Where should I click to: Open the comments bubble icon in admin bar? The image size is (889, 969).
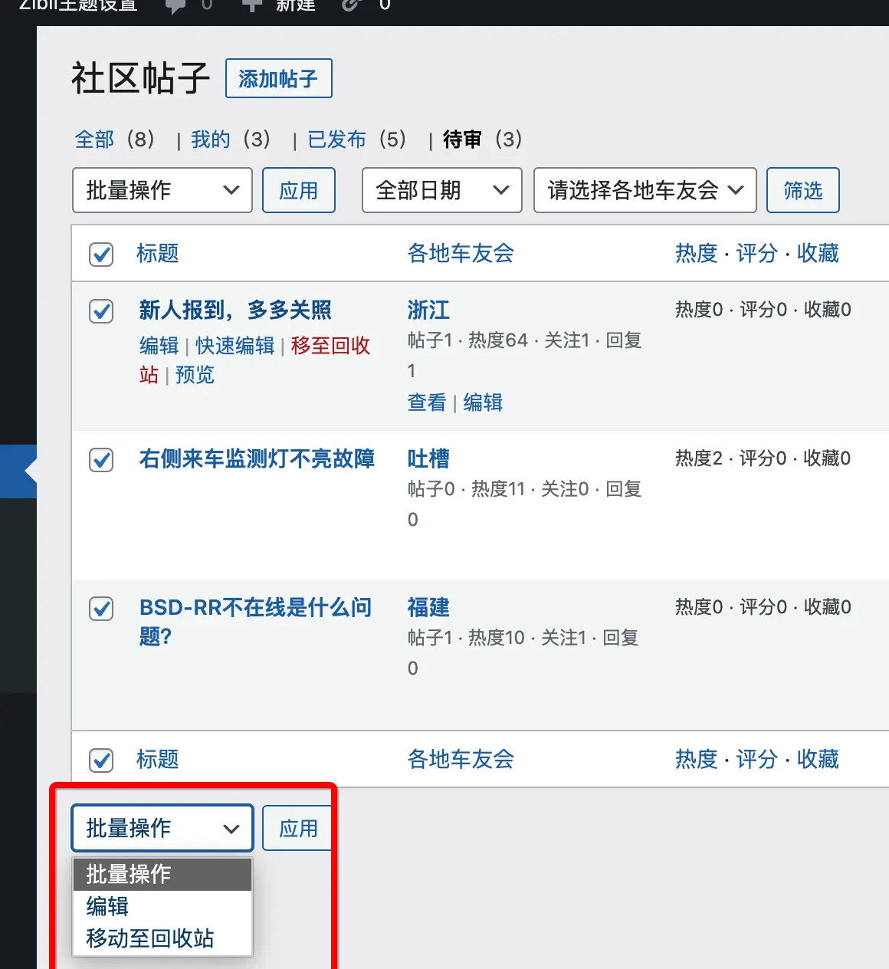pyautogui.click(x=176, y=5)
